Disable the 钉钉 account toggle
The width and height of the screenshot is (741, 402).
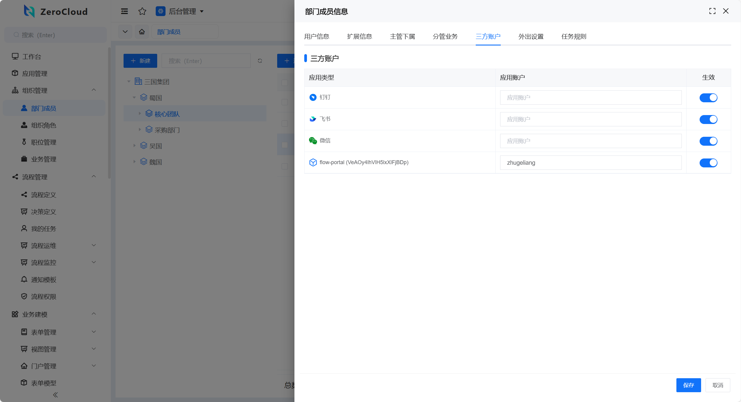708,98
